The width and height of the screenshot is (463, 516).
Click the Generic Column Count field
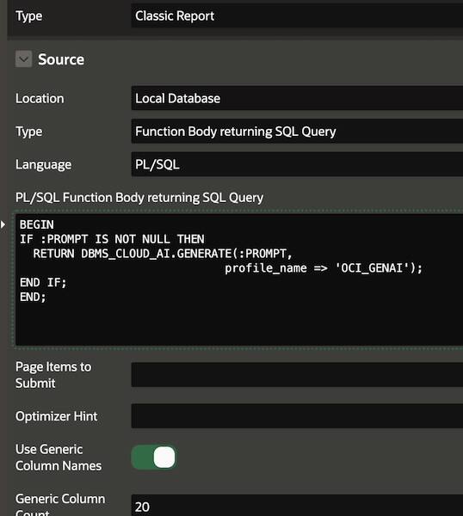[297, 505]
